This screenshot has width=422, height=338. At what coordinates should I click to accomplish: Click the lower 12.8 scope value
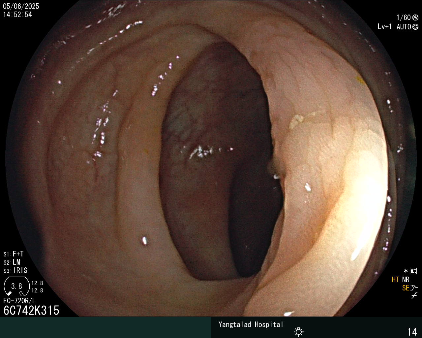37,290
